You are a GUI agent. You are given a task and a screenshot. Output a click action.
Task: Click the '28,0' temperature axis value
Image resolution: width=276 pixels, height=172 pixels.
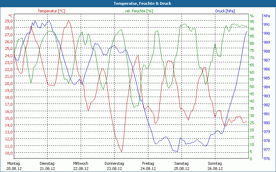[9, 28]
